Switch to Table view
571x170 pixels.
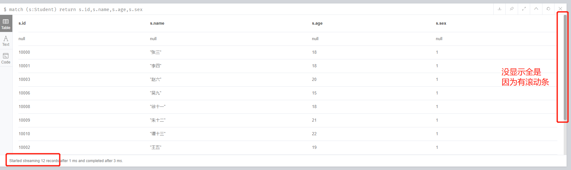click(6, 24)
